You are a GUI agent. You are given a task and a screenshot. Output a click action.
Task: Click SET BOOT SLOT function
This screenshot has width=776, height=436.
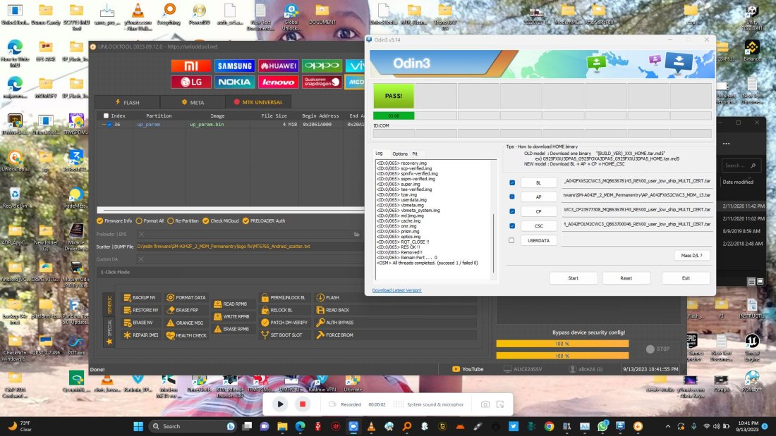281,335
